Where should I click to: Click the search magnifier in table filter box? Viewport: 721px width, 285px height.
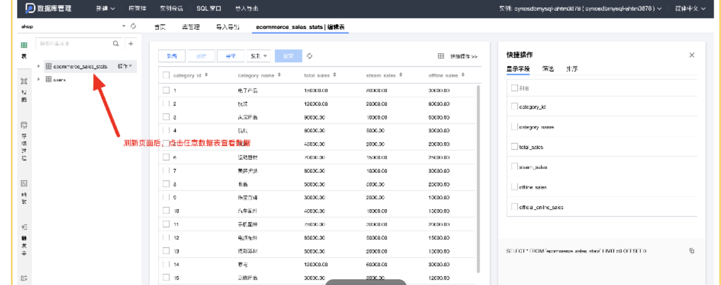(x=116, y=43)
